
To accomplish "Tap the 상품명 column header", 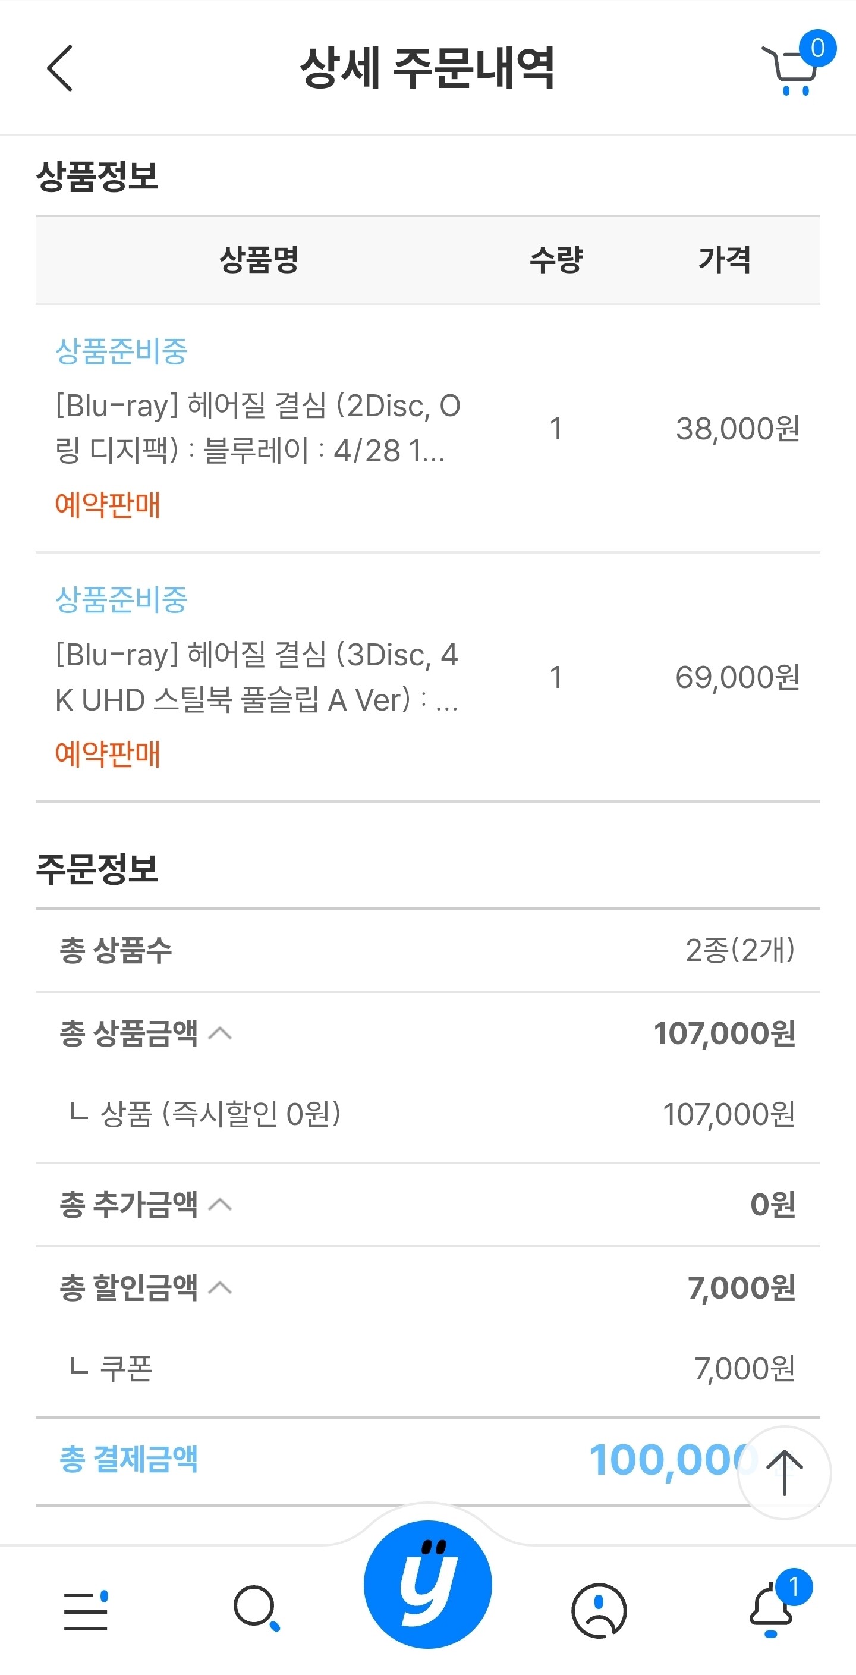I will coord(259,259).
